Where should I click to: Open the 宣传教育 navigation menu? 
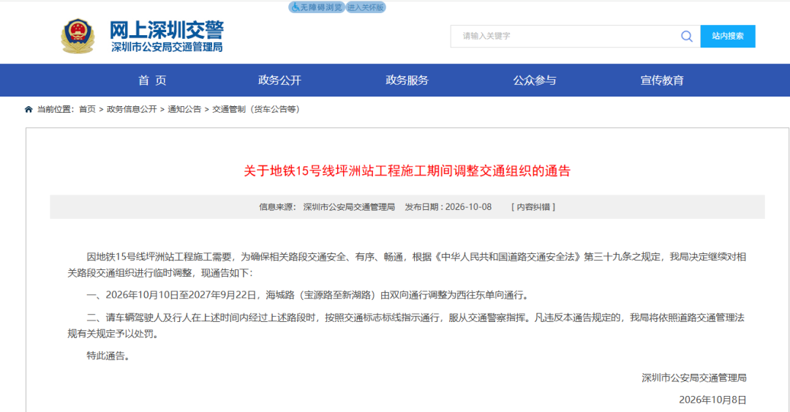click(x=662, y=80)
